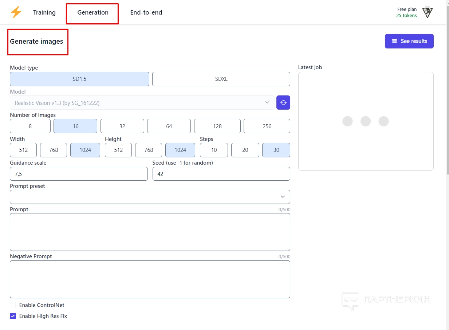
Task: Expand the Model dropdown
Action: pyautogui.click(x=142, y=103)
